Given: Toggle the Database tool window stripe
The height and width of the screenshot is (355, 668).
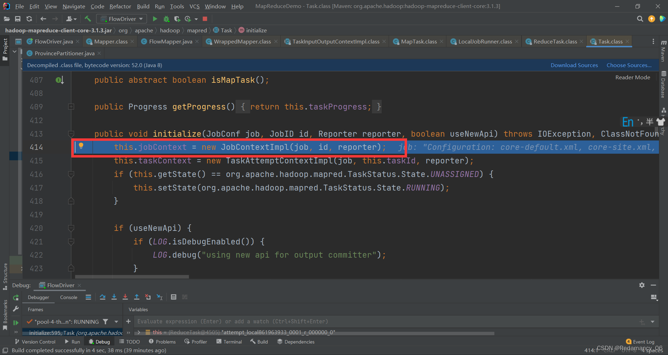Looking at the screenshot, I should click(x=663, y=84).
